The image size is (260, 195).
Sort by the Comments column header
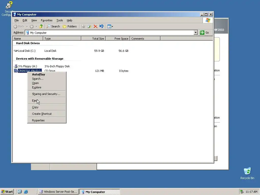click(145, 39)
